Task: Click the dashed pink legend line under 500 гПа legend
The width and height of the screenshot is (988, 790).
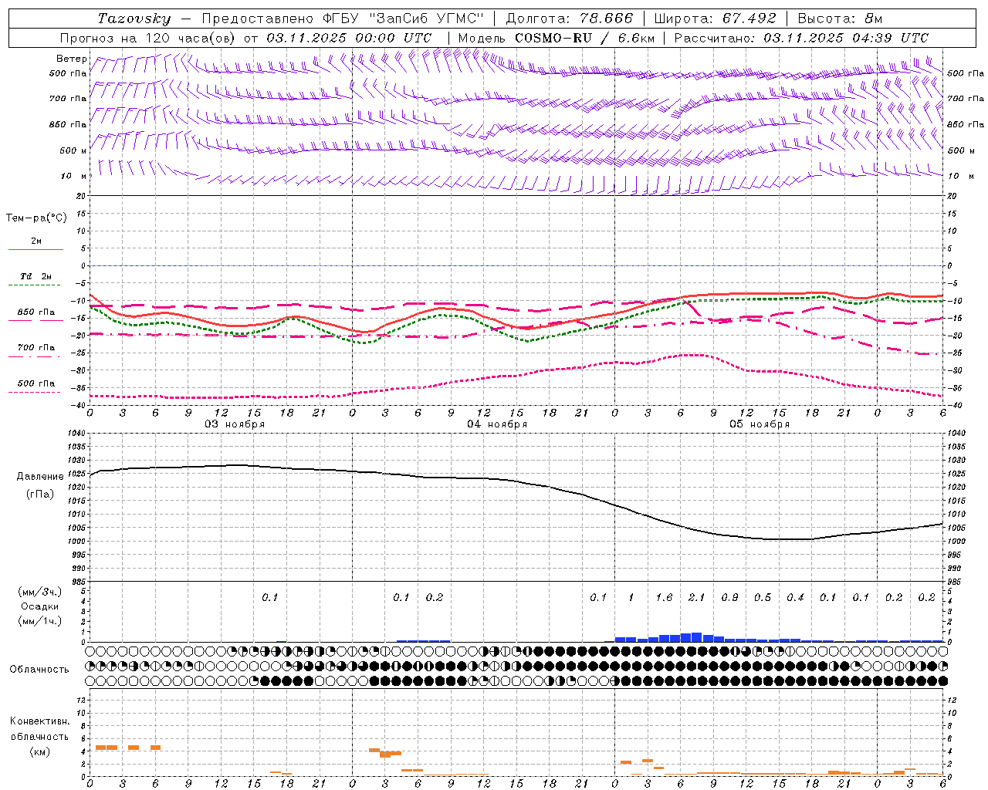Action: 35,392
